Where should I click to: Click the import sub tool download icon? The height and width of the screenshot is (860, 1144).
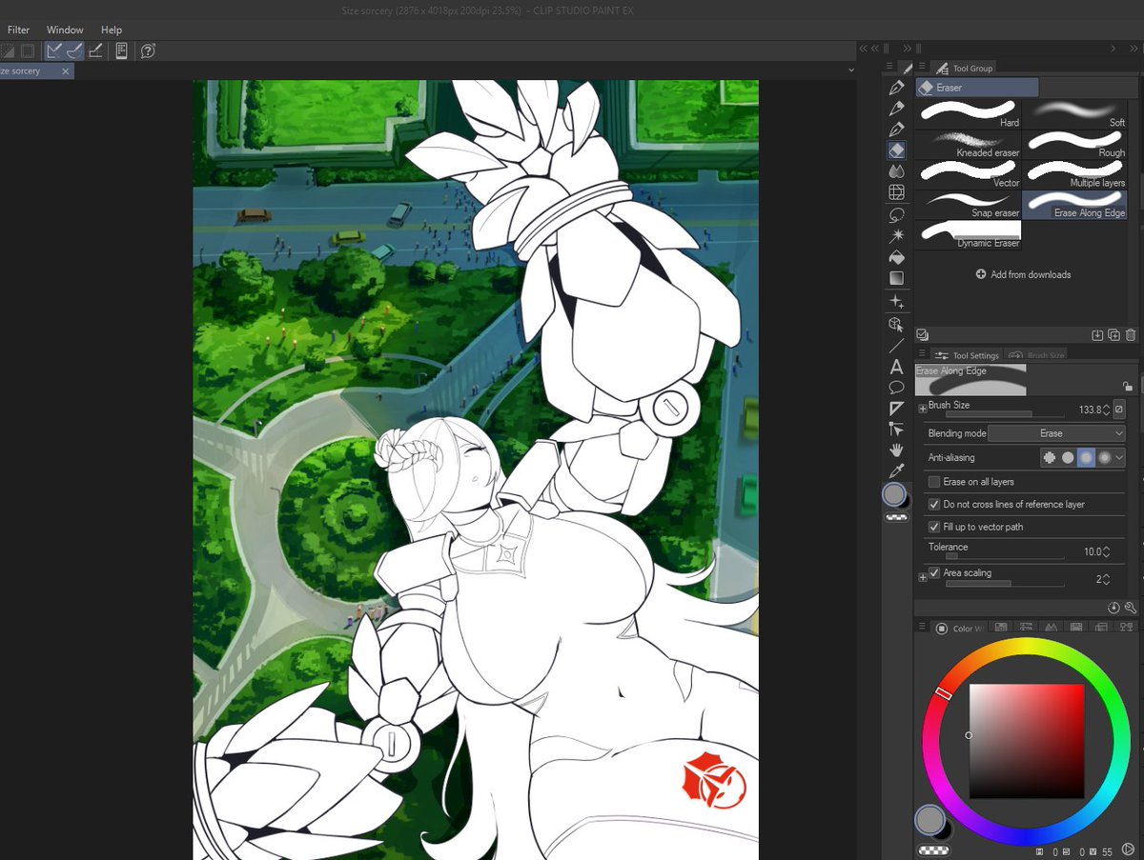[x=1097, y=335]
